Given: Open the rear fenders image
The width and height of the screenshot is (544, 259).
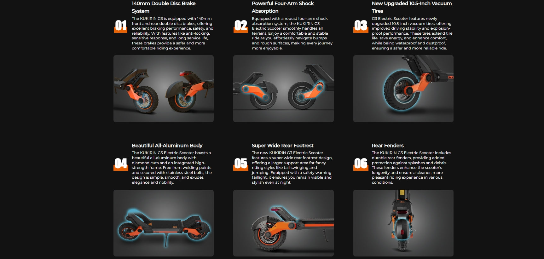Looking at the screenshot, I should tap(403, 223).
